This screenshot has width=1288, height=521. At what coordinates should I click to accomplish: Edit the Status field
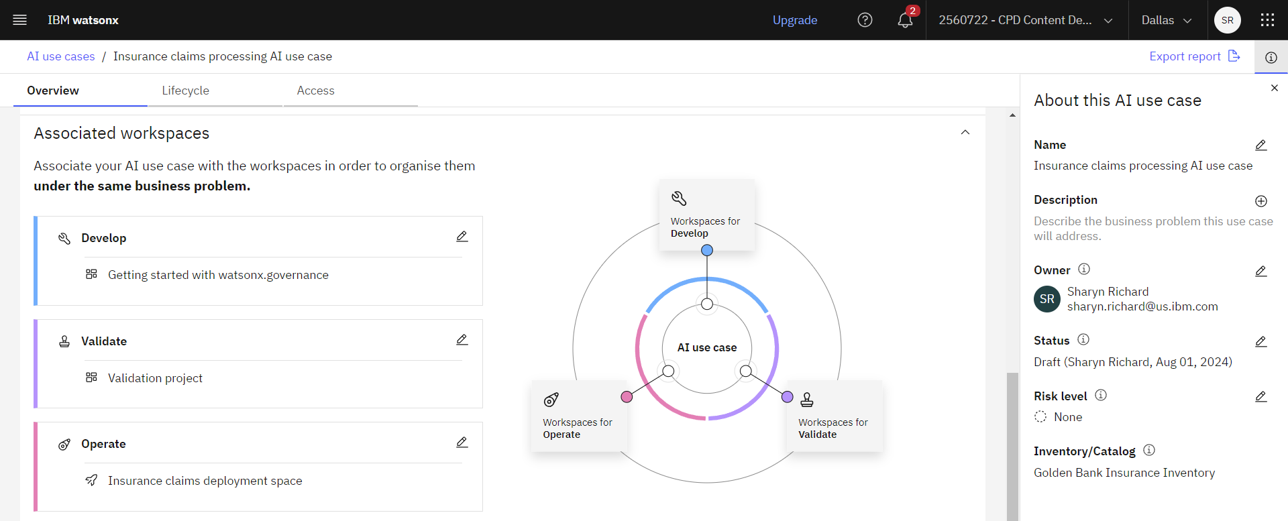(x=1260, y=341)
